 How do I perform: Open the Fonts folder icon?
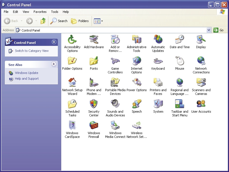pyautogui.click(x=94, y=61)
